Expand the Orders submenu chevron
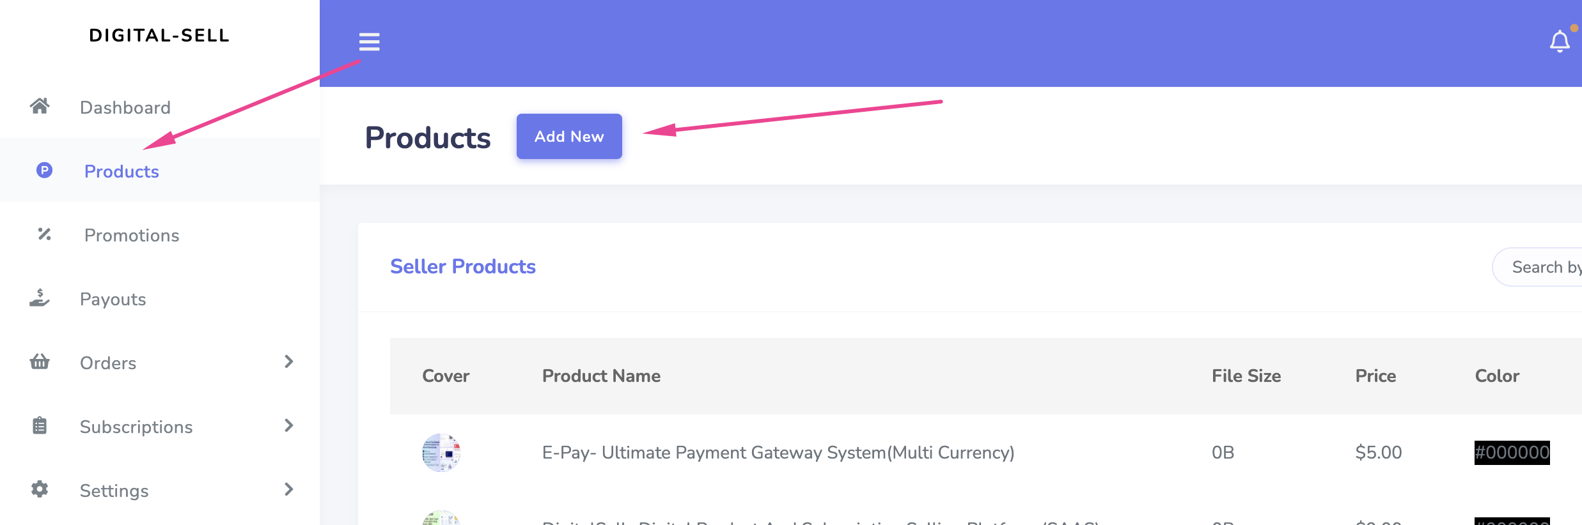 click(289, 362)
